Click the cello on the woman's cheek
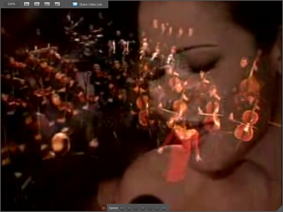Viewport: 283px width, 212px height. tap(247, 124)
